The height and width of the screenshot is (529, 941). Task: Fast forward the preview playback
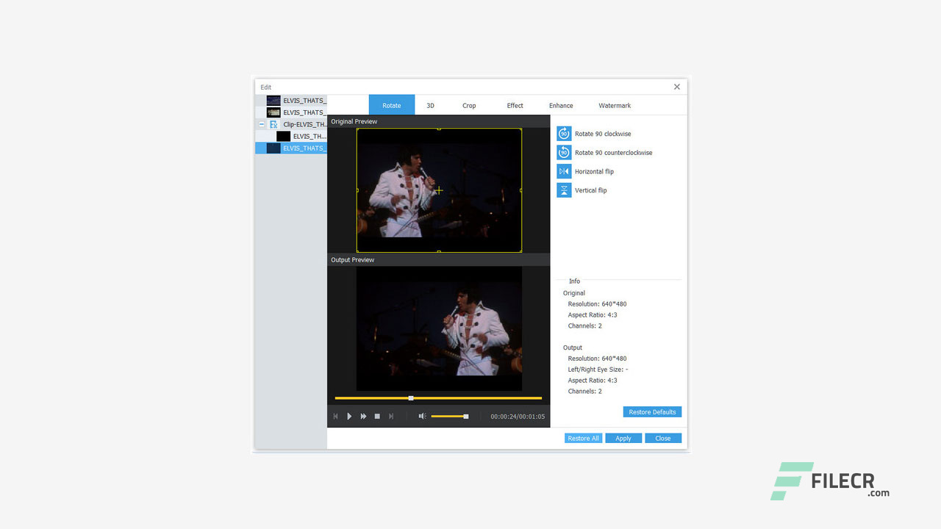pos(363,417)
